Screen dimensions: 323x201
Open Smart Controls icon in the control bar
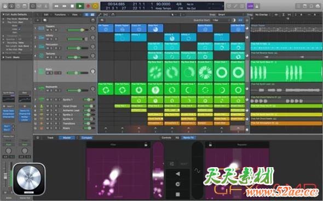(33, 6)
